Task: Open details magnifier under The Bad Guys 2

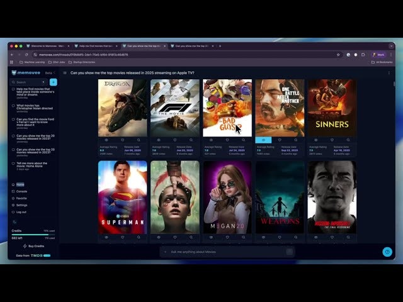Action: [x=244, y=140]
